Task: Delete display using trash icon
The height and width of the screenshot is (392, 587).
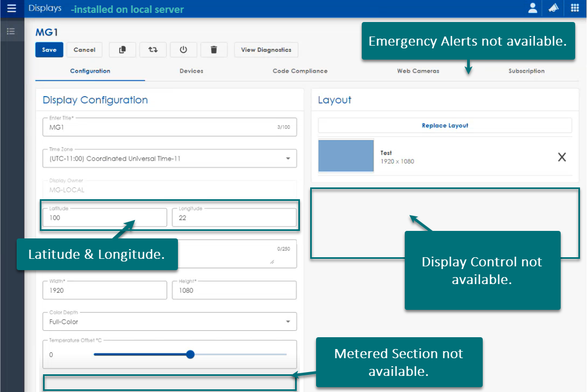Action: click(214, 50)
